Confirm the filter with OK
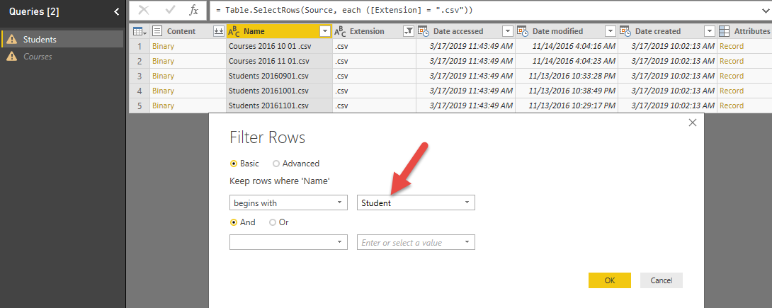The height and width of the screenshot is (308, 772). pyautogui.click(x=610, y=280)
